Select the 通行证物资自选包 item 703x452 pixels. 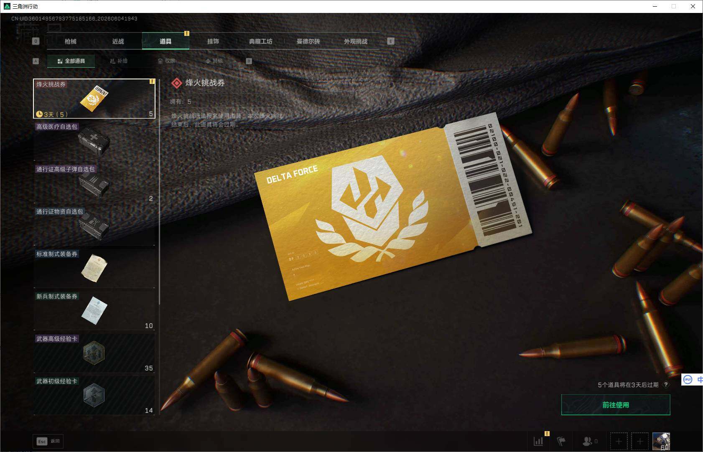94,226
